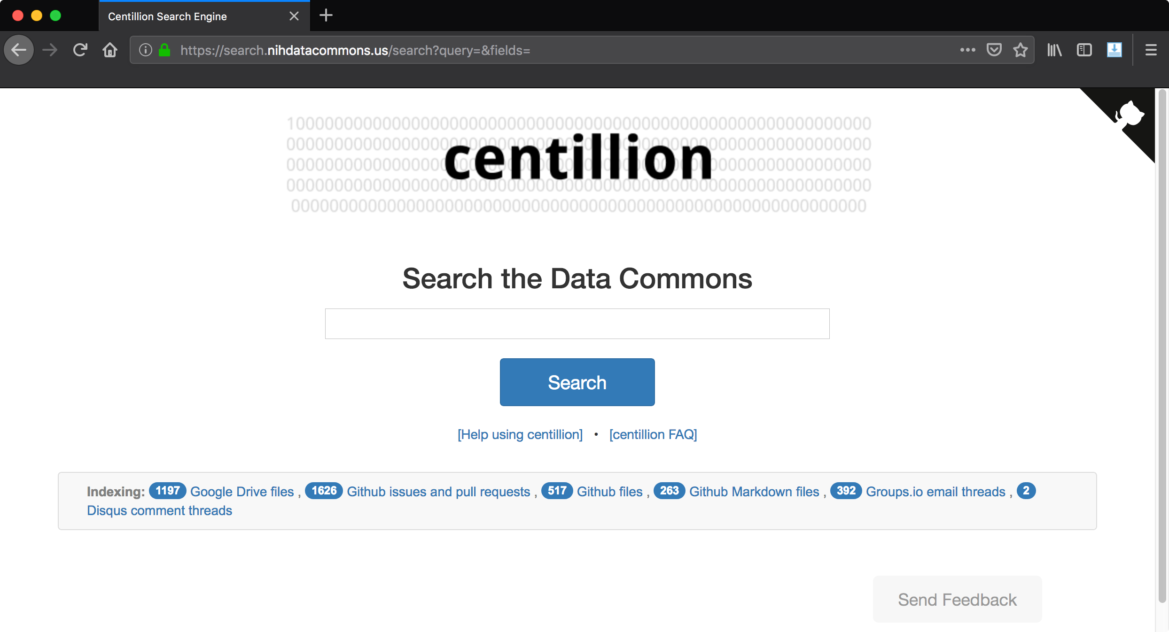Open Help using centillion link

520,434
